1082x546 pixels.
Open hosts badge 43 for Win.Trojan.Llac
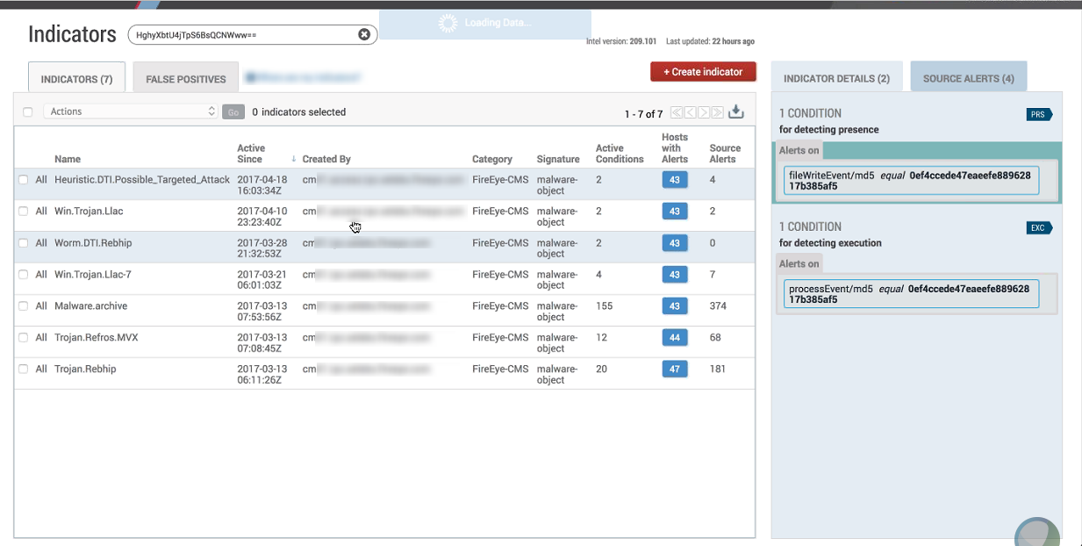coord(675,212)
